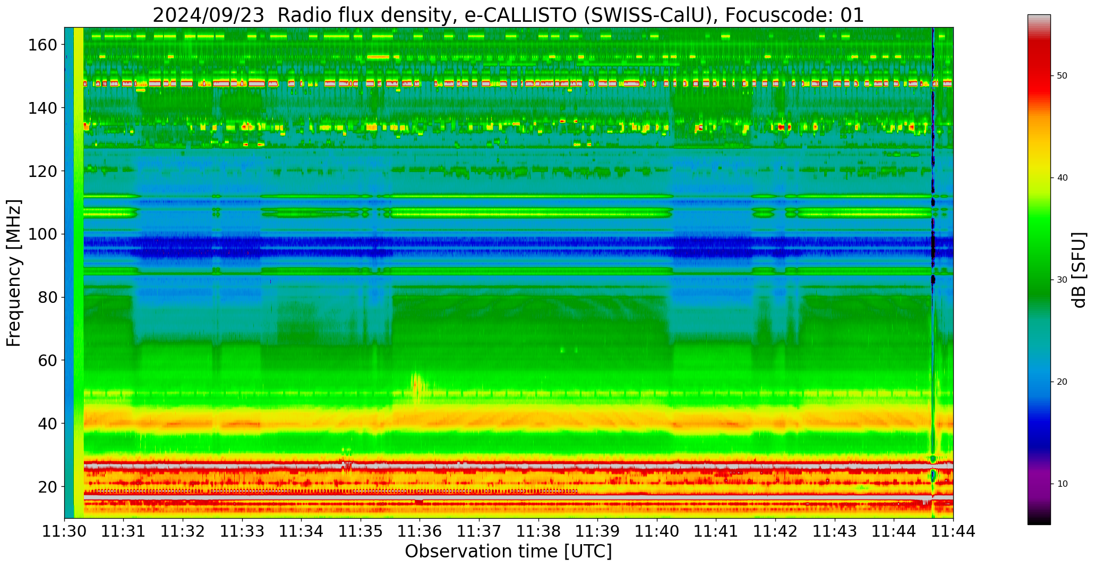Image resolution: width=1095 pixels, height=567 pixels.
Task: Click the 11:31 time tick label
Action: (x=124, y=531)
